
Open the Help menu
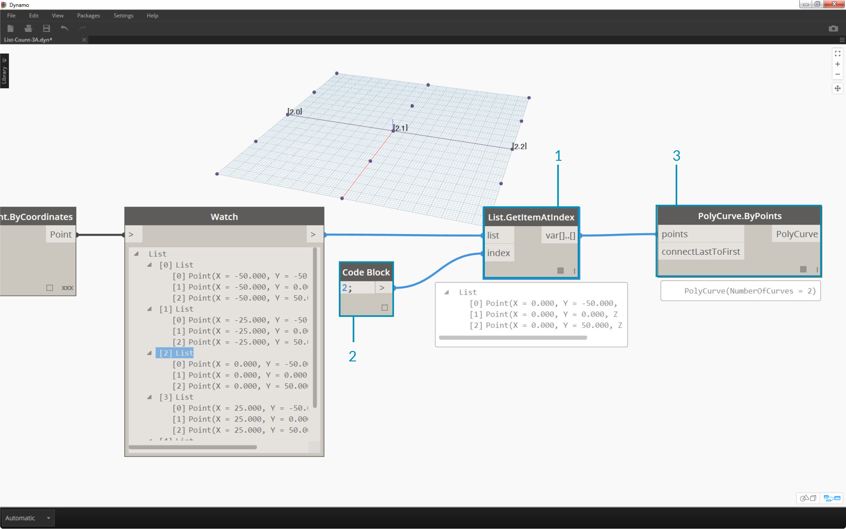(x=152, y=15)
